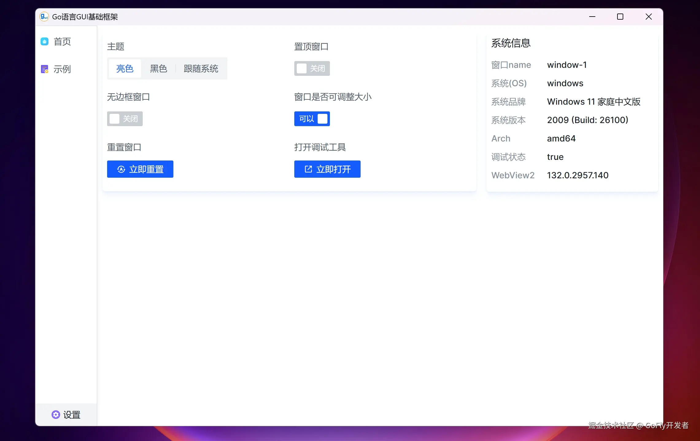Toggle the 置顶窗口 always-on-top switch
This screenshot has width=700, height=441.
[x=312, y=68]
